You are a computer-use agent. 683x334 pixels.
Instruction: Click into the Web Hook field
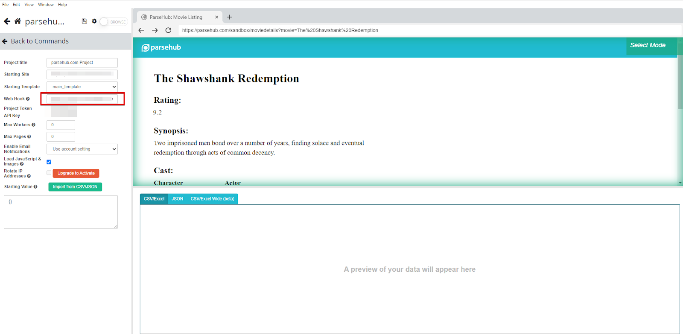(x=82, y=99)
